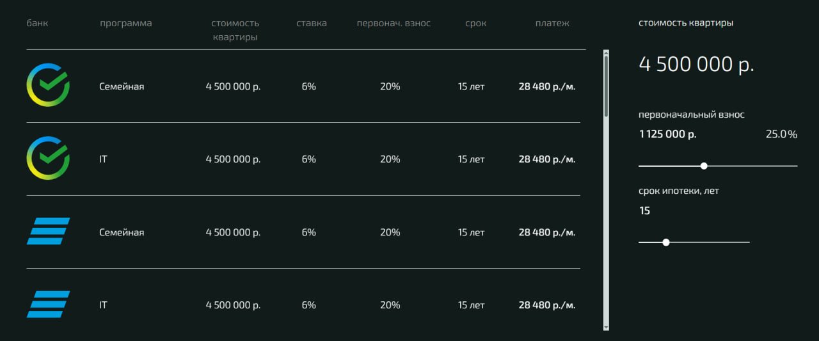Click the срок column header
The width and height of the screenshot is (819, 341).
(475, 24)
